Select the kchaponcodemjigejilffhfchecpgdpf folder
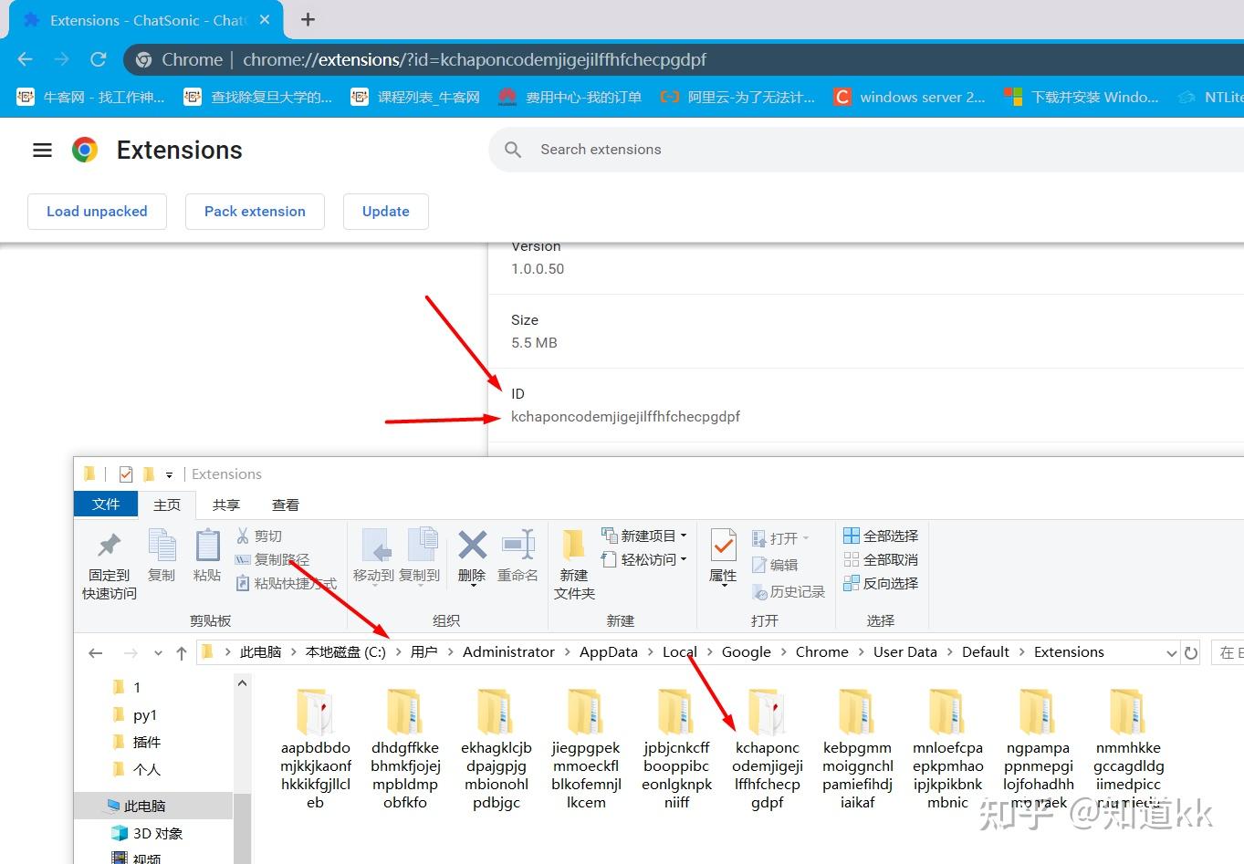 (768, 750)
